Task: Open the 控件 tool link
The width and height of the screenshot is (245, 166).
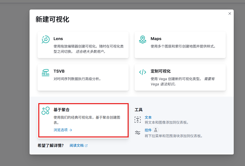Action: [x=148, y=130]
